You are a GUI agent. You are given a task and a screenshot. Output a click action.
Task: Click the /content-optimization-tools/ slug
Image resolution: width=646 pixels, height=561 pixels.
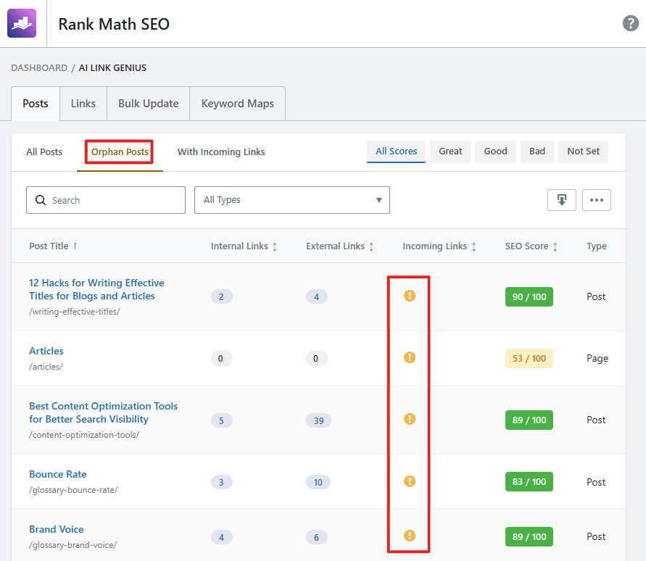(x=84, y=435)
